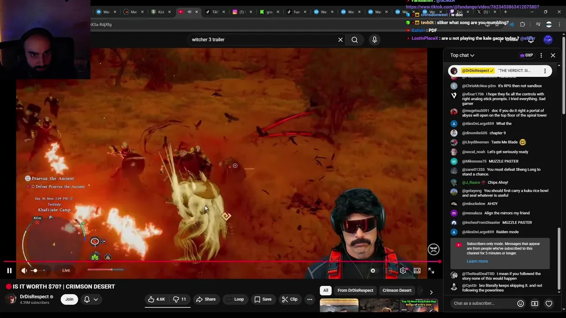Toggle the Loop button

[x=234, y=299]
